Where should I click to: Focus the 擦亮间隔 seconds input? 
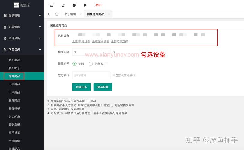click(91, 52)
